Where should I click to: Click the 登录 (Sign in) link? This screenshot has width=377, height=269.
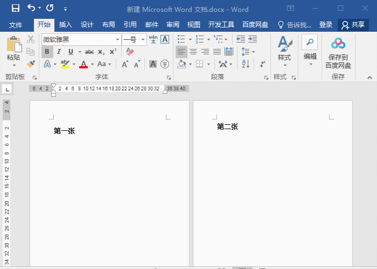pos(325,25)
